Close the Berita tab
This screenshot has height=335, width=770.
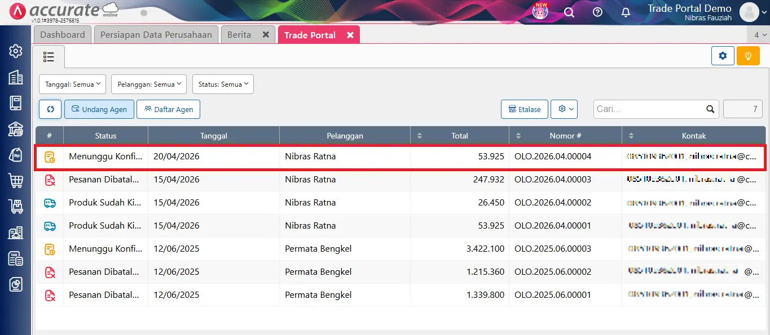266,35
